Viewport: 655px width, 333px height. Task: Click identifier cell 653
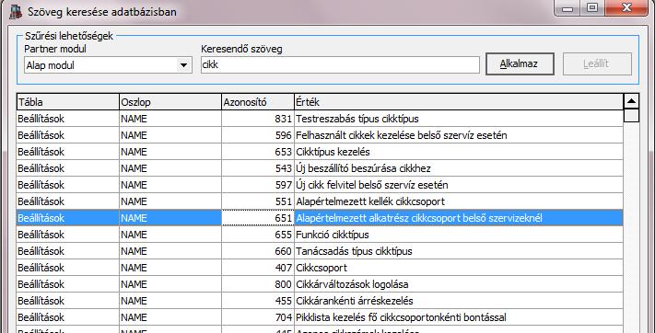coord(258,152)
